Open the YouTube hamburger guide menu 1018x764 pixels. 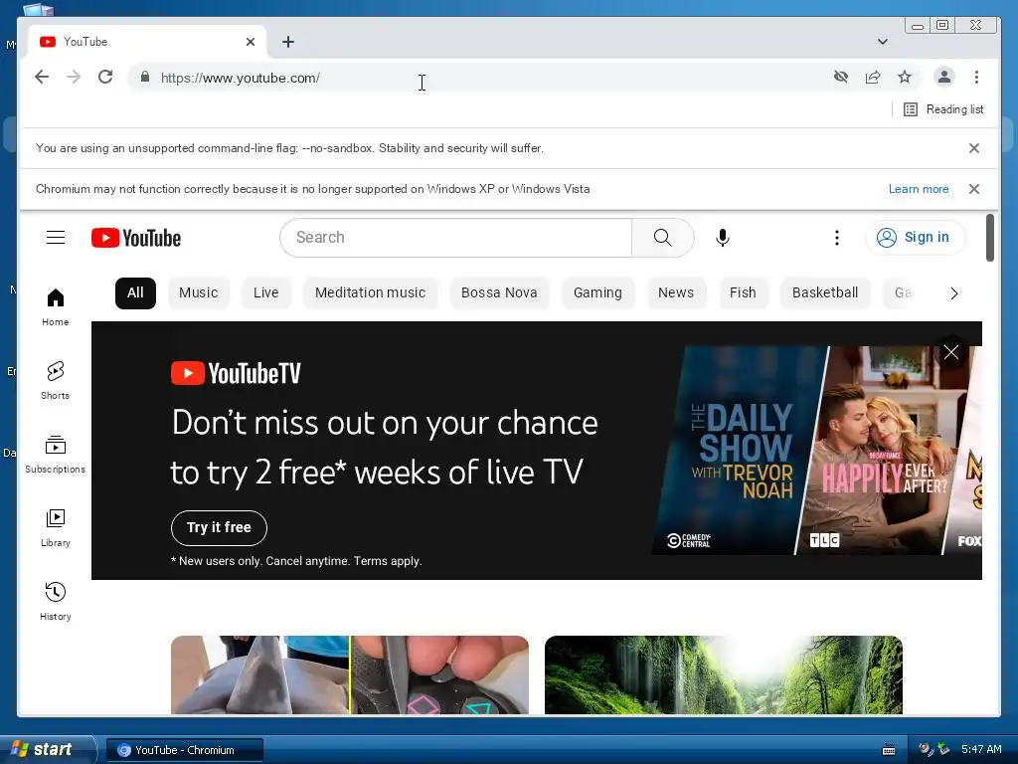pos(56,237)
